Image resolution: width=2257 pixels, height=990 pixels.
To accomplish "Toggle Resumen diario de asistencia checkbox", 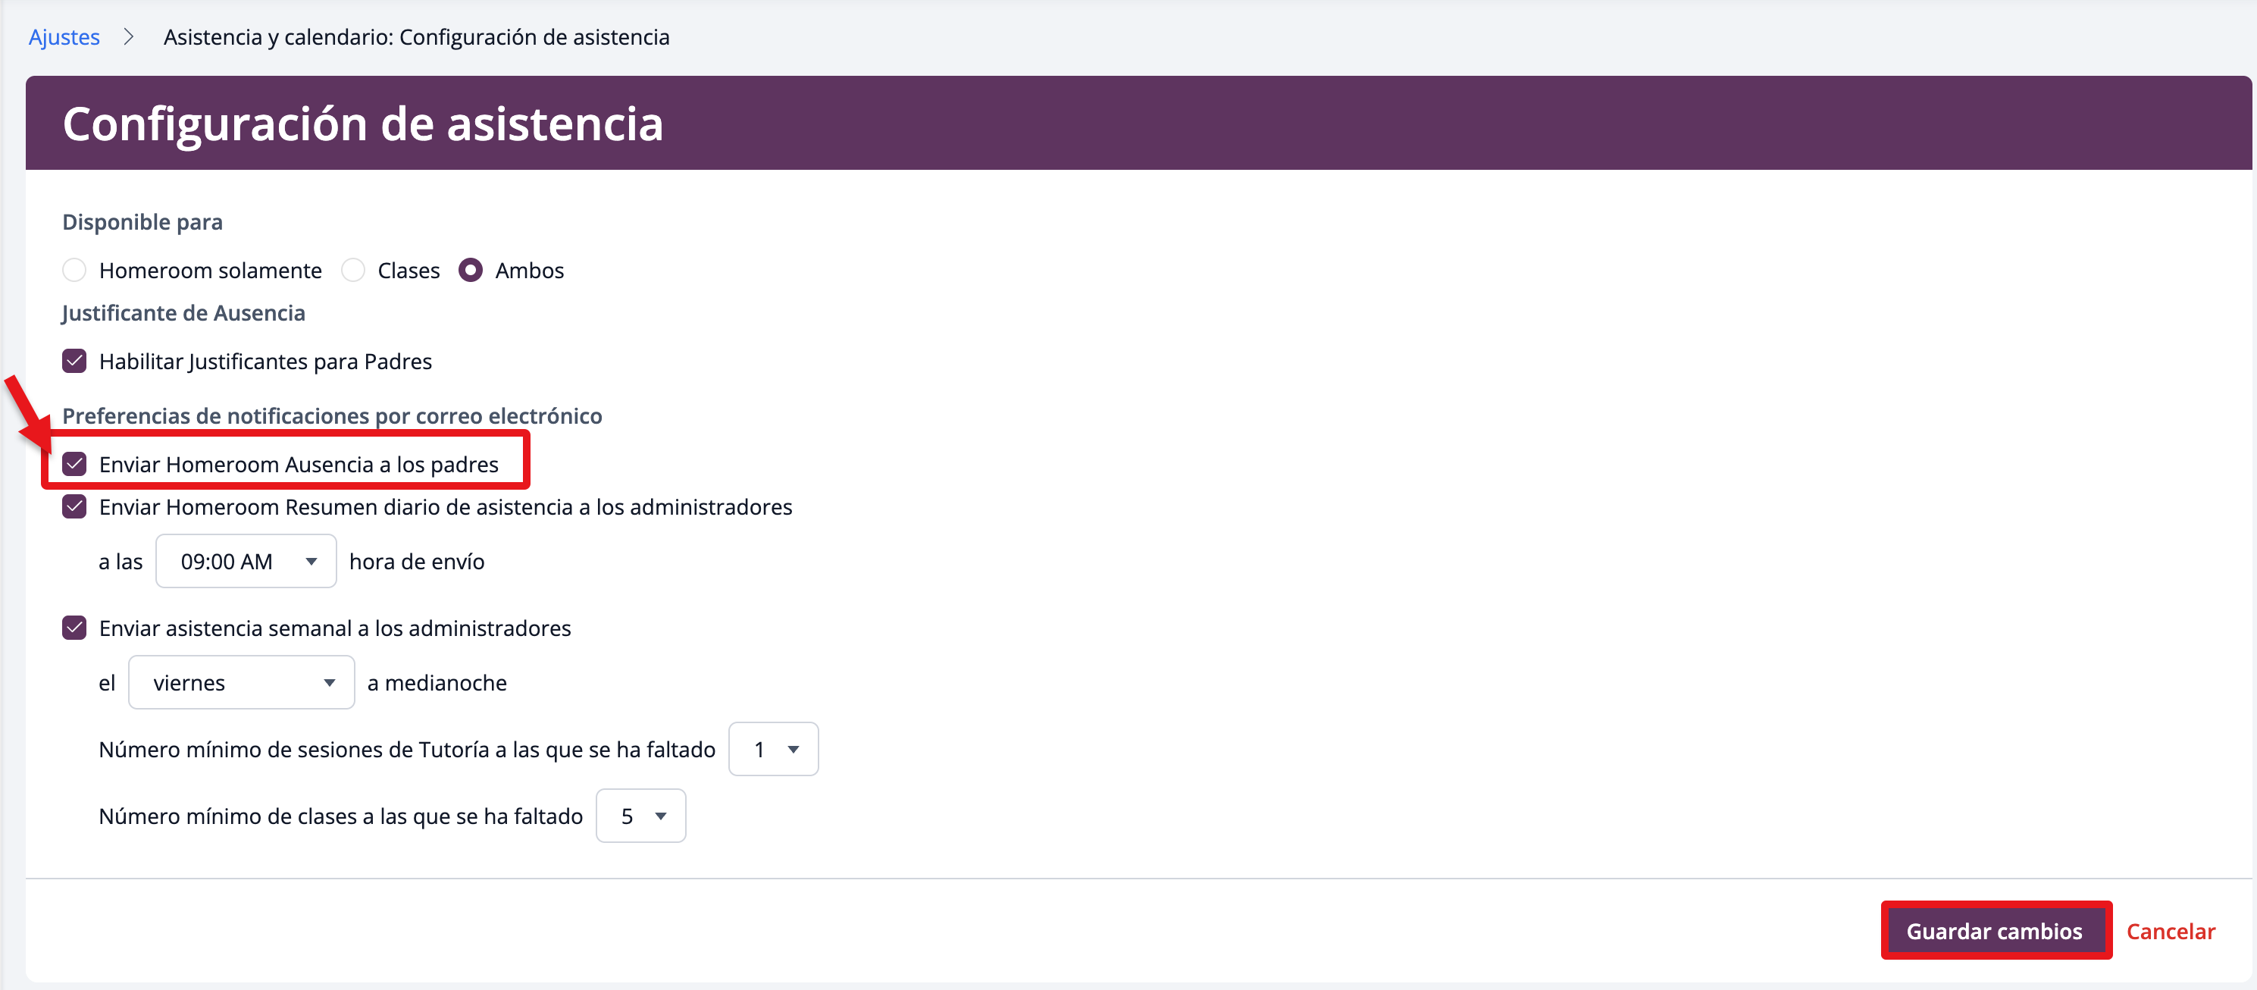I will (x=74, y=506).
